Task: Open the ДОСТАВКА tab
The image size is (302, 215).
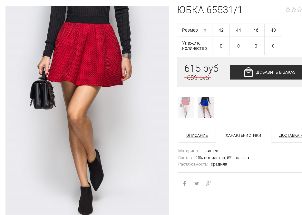Action: click(x=290, y=135)
